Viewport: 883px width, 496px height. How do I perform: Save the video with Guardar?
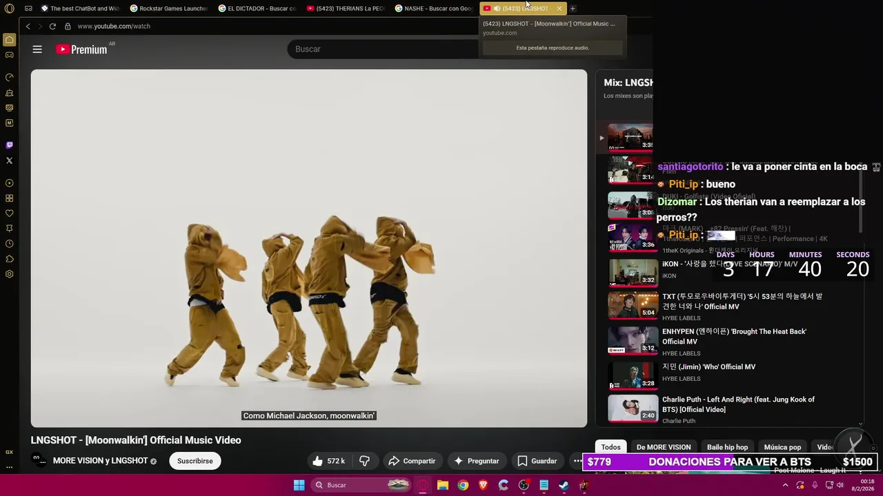point(537,461)
